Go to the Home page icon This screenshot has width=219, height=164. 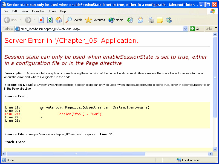pyautogui.click(x=59, y=20)
